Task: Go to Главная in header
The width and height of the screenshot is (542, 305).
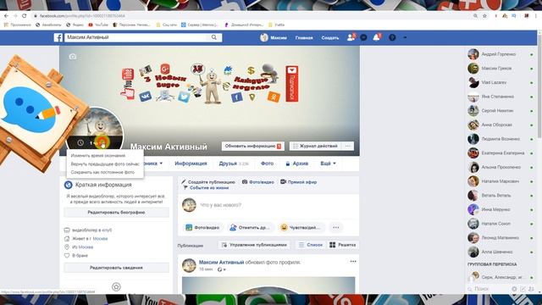Action: (x=304, y=37)
